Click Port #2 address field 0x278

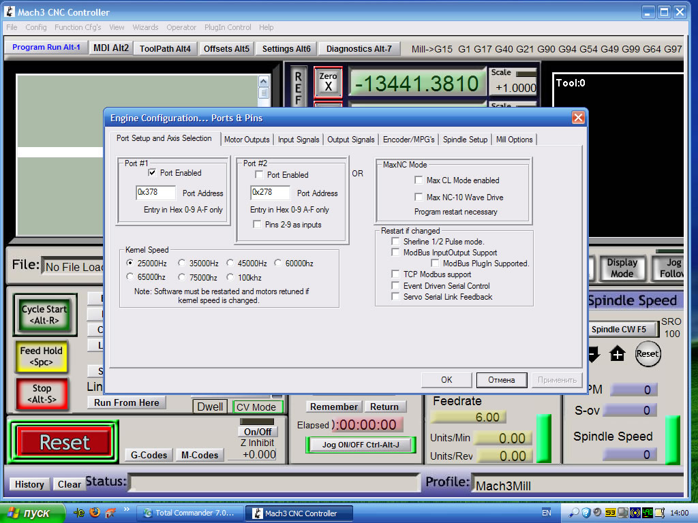coord(270,192)
